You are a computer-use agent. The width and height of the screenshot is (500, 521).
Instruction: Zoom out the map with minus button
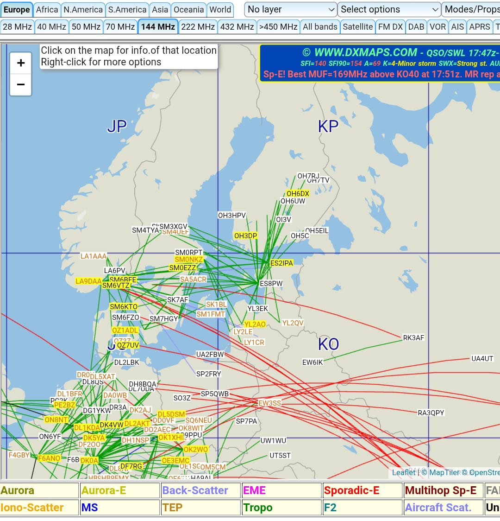pos(20,84)
